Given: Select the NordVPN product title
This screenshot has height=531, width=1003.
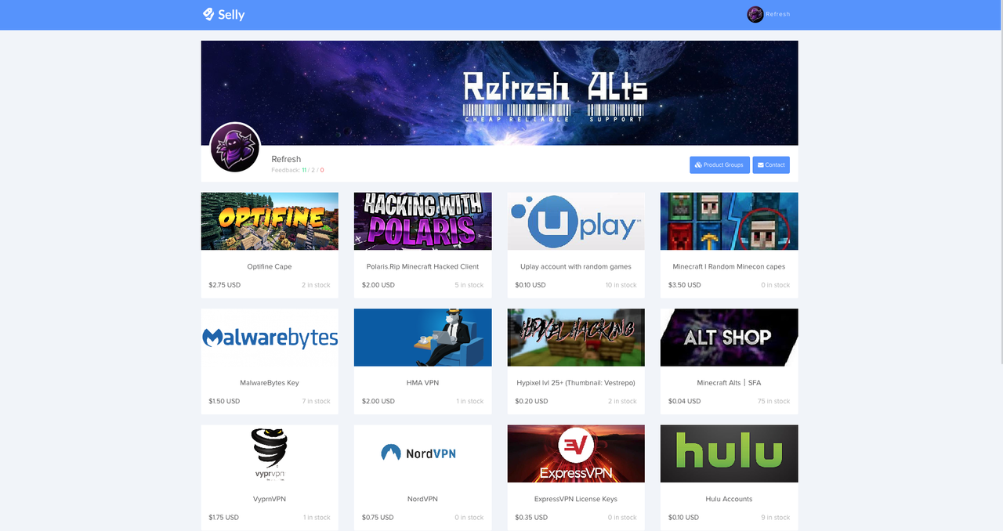Looking at the screenshot, I should point(423,499).
